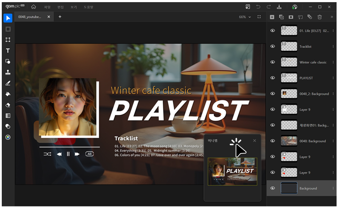Collapse the layers panel with double chevron

pyautogui.click(x=332, y=17)
